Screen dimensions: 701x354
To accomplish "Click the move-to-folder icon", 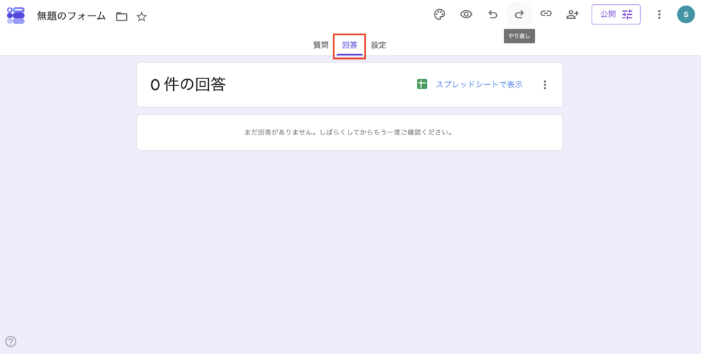I will click(x=121, y=17).
